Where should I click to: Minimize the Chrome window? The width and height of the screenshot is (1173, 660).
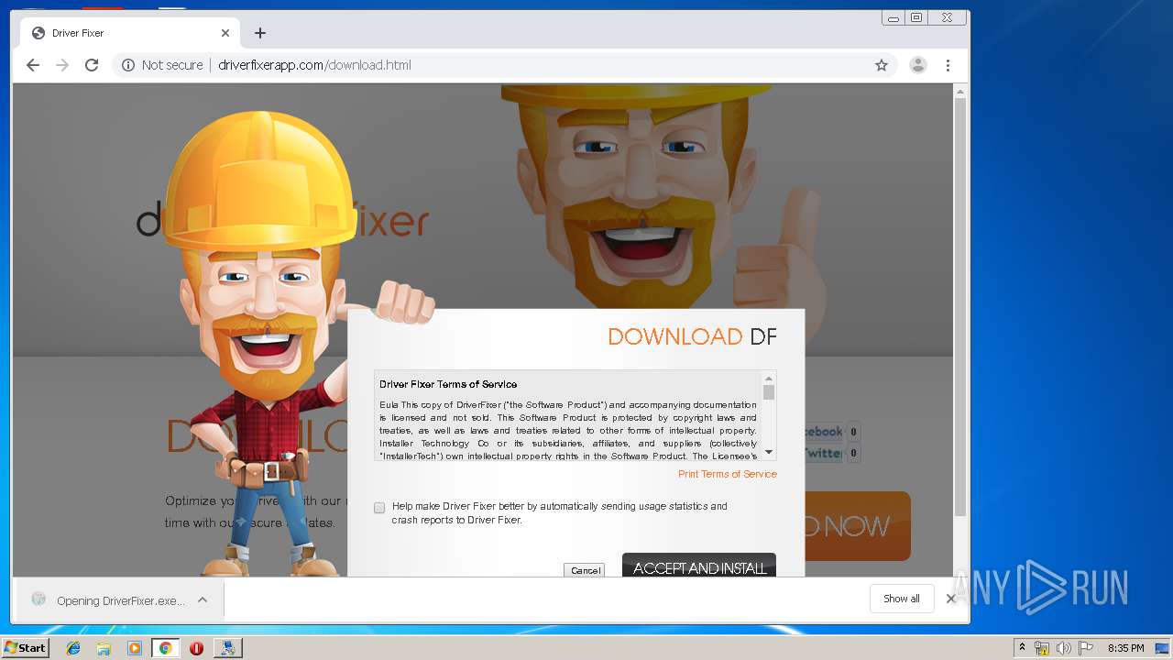(893, 17)
